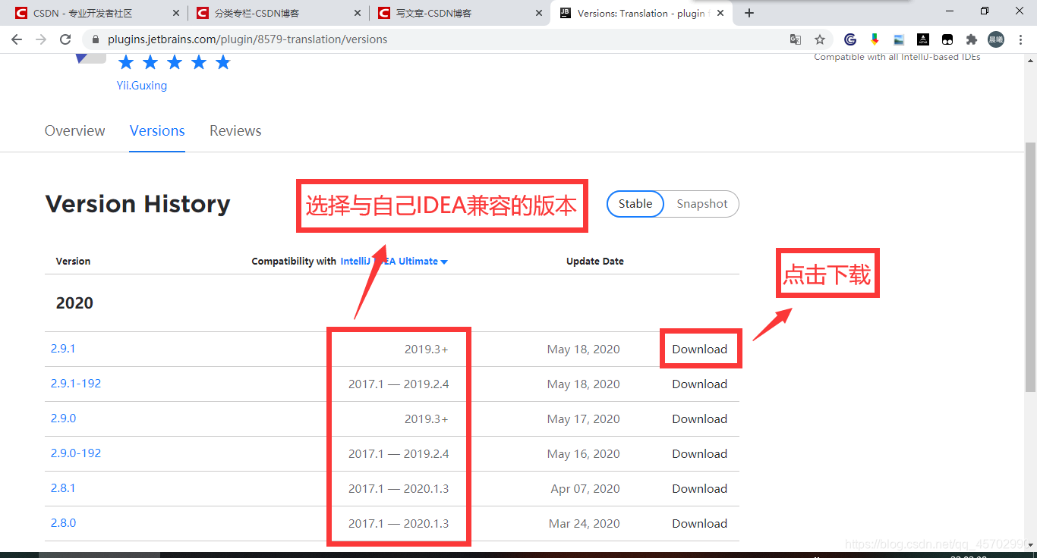The image size is (1037, 558).
Task: Click the page vertical scrollbar thumb
Action: tap(1030, 266)
